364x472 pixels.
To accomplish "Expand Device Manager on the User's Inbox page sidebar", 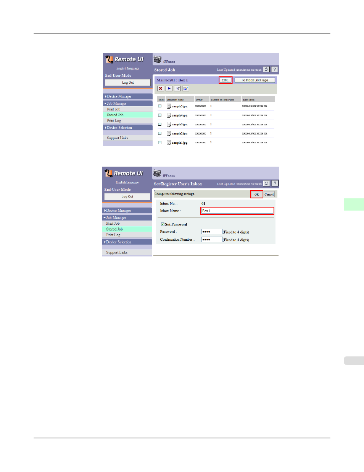I will pyautogui.click(x=127, y=211).
